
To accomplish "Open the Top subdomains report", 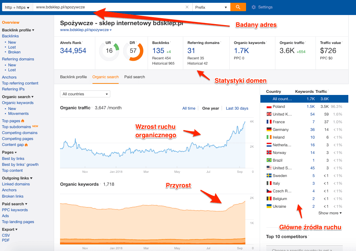I will (16, 127).
